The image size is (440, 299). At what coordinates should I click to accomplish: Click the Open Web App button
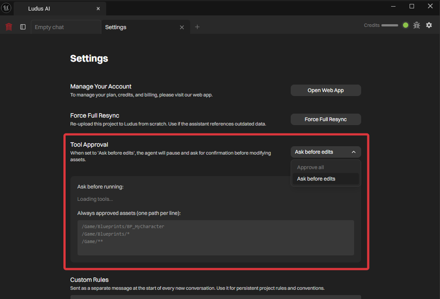(326, 90)
